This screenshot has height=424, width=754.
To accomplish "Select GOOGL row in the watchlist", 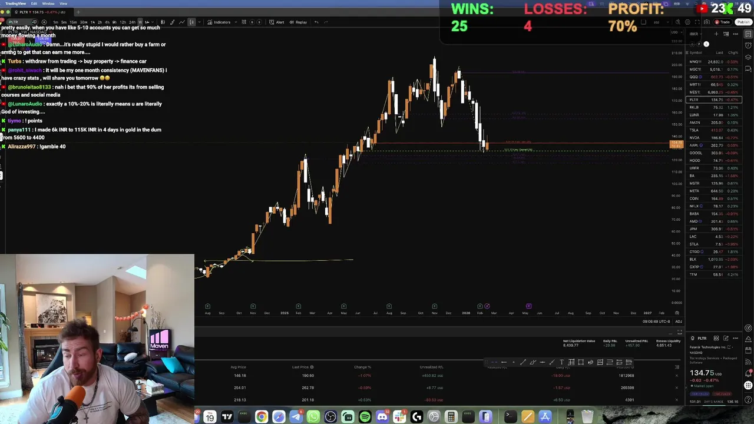I will pyautogui.click(x=713, y=153).
